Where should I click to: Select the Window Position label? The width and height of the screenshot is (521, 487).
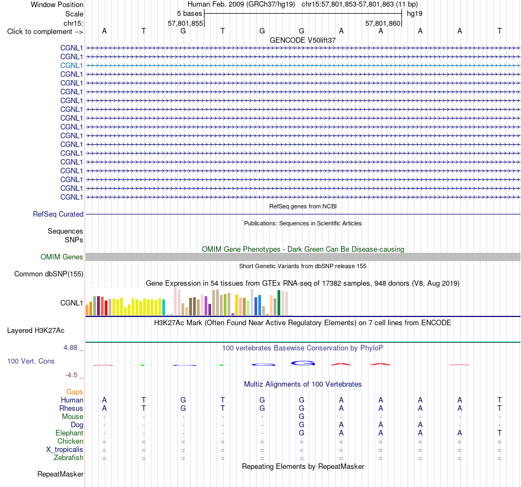(57, 4)
